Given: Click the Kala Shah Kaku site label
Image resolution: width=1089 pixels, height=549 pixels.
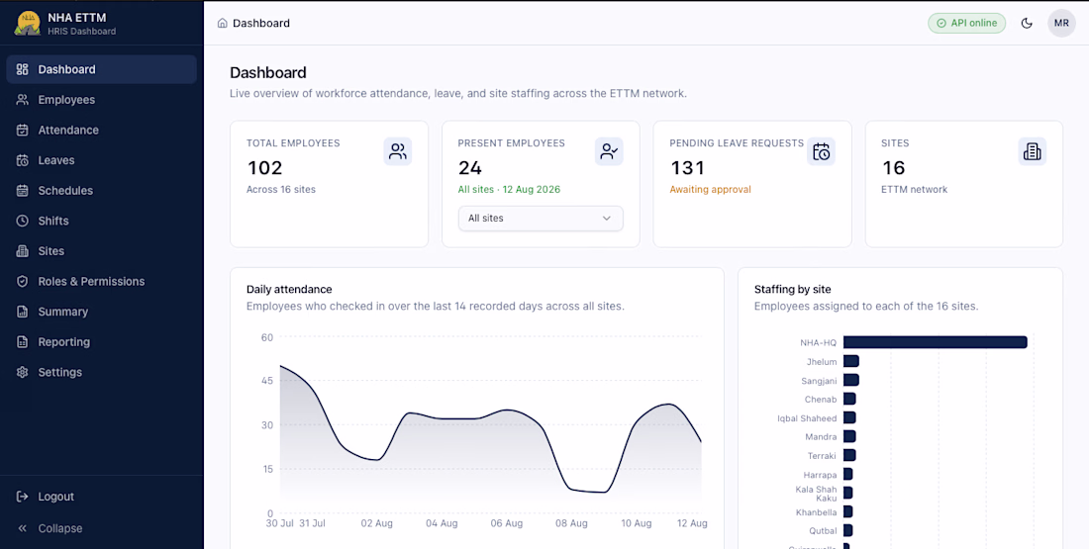Looking at the screenshot, I should point(816,494).
